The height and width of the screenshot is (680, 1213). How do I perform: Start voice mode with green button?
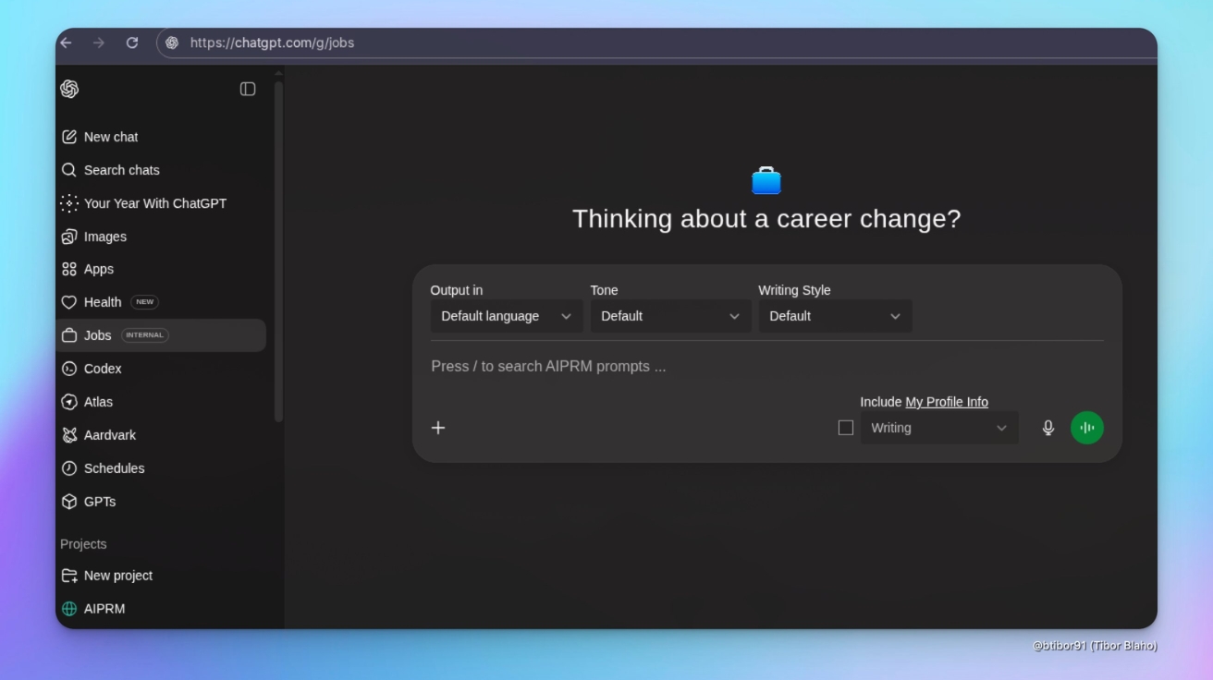[x=1087, y=427]
